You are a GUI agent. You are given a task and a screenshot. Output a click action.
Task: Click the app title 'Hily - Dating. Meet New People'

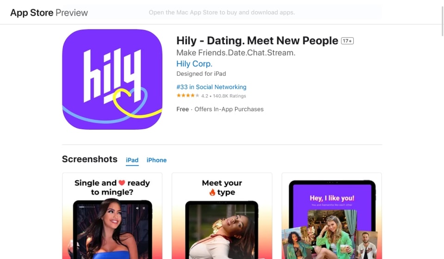[257, 41]
